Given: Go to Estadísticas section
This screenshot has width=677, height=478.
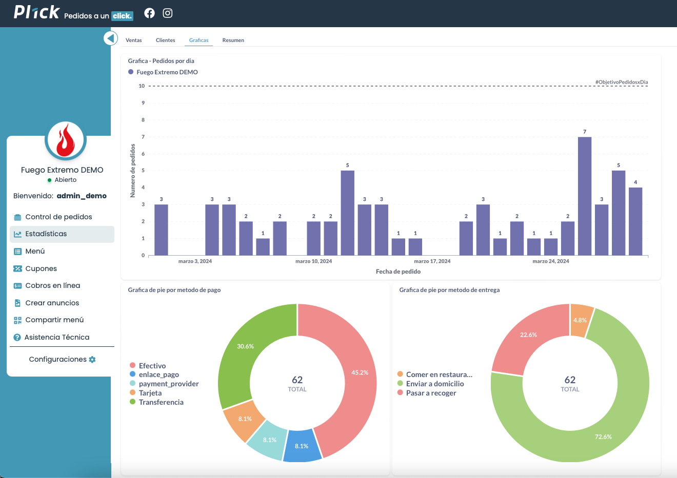Looking at the screenshot, I should (x=62, y=234).
